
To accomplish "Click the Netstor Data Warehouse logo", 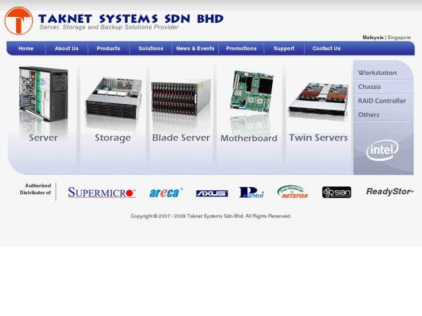I will pos(293,192).
